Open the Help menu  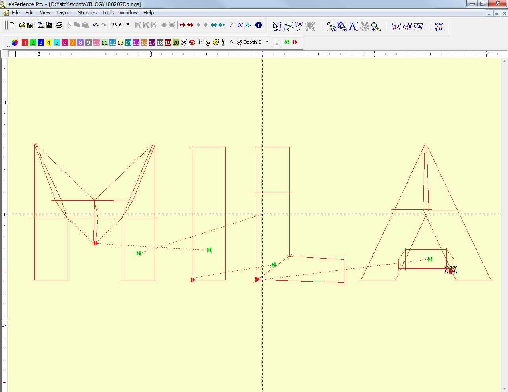pos(149,13)
